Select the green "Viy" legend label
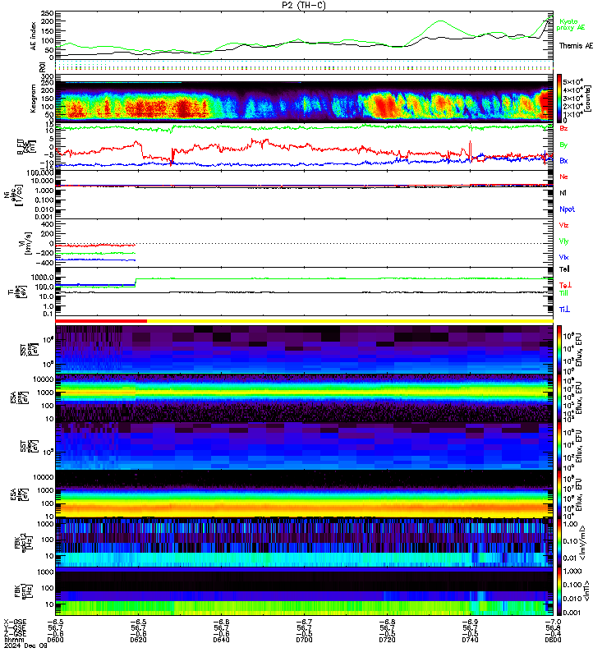 coord(563,241)
